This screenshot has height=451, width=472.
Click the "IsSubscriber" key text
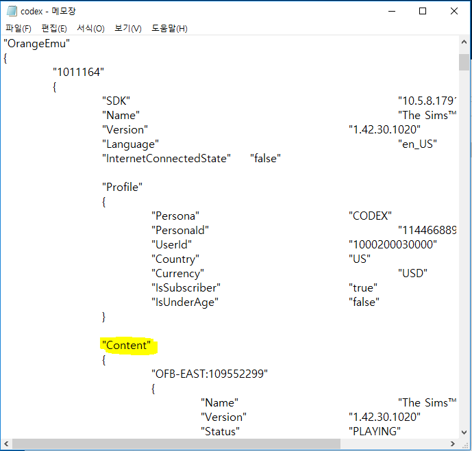186,288
